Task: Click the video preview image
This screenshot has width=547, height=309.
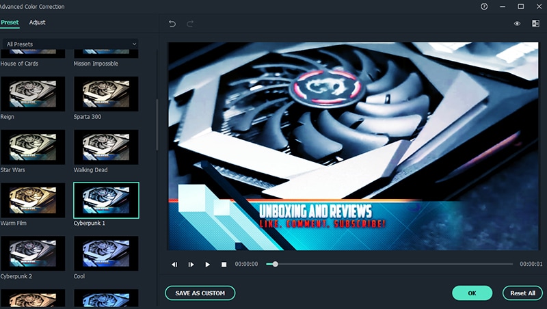Action: (353, 146)
